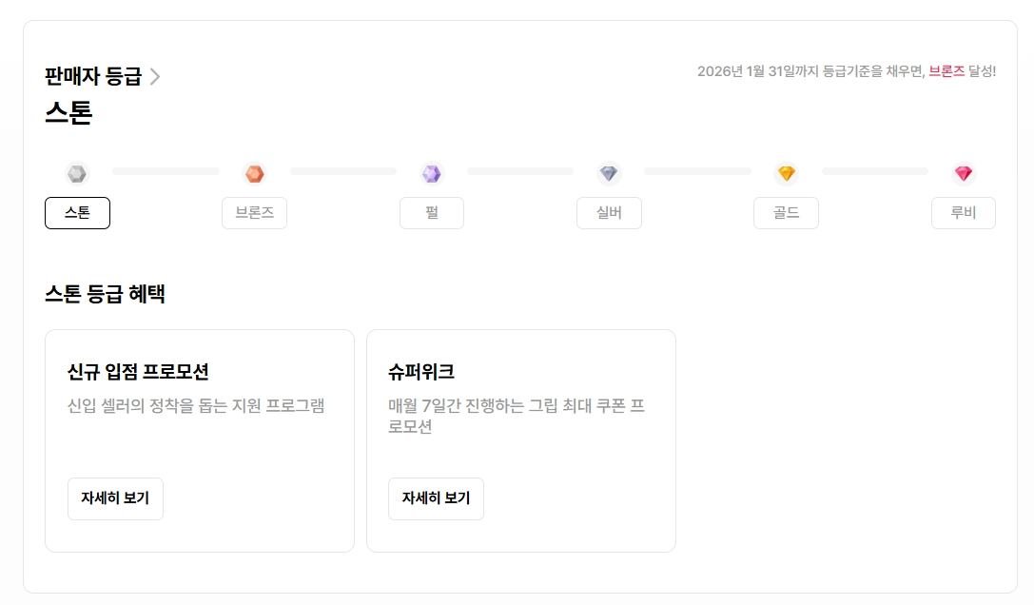Click the 판매자 등급 heading link
Image resolution: width=1034 pixels, height=605 pixels.
93,77
